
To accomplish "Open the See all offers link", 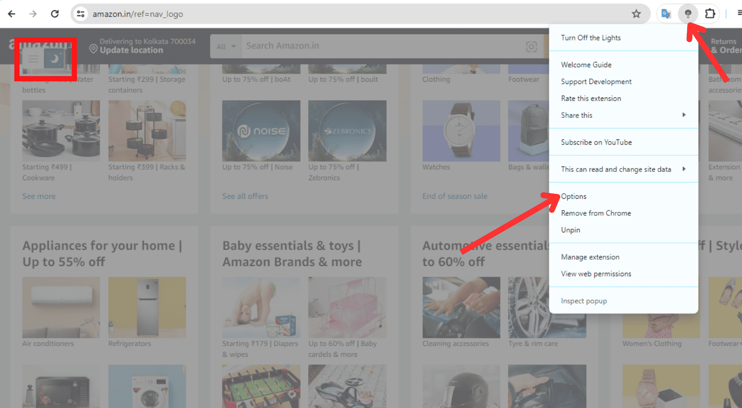I will point(245,196).
